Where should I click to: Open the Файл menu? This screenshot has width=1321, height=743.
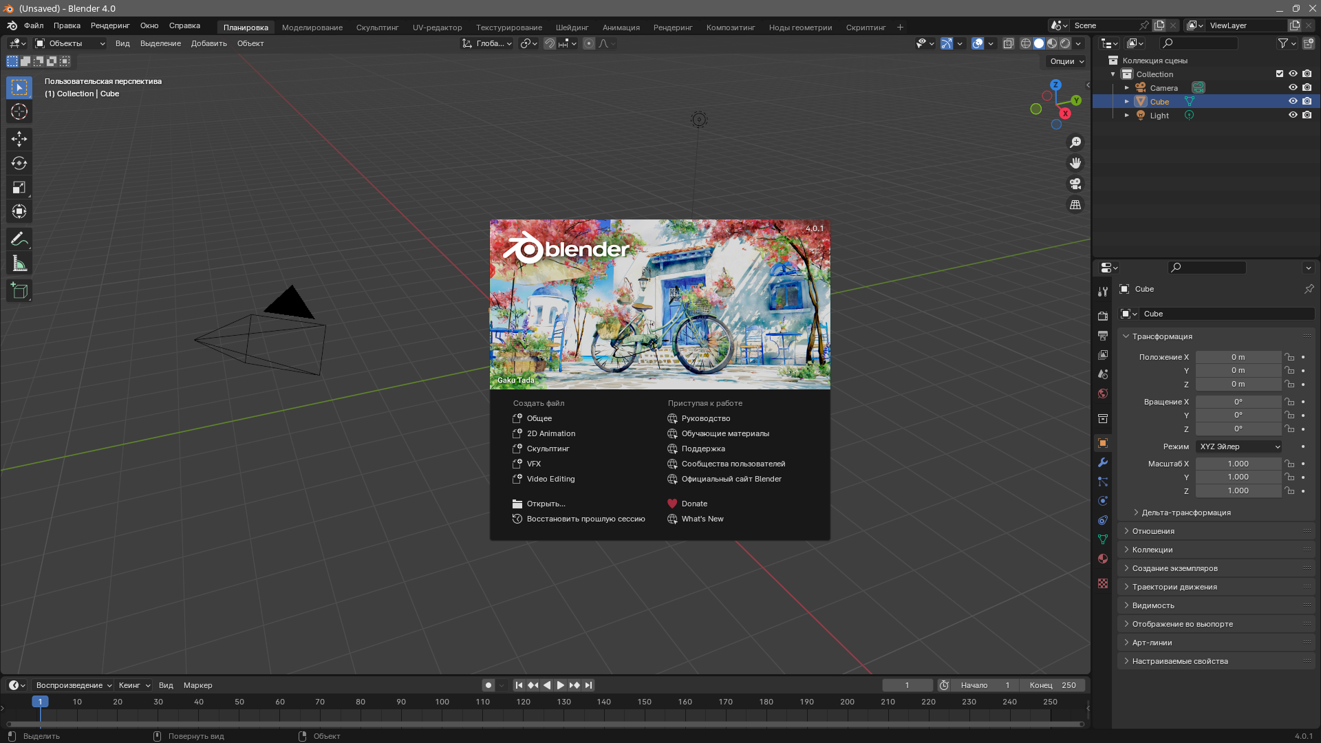click(34, 25)
